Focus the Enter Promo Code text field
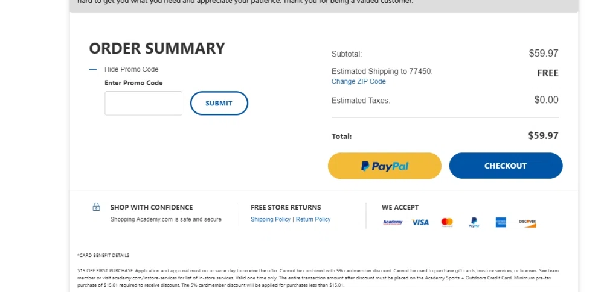This screenshot has height=292, width=604. click(x=144, y=103)
